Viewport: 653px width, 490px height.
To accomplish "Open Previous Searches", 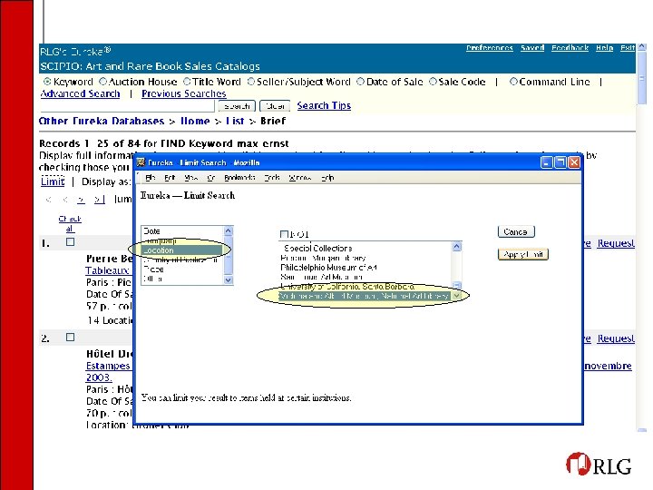I will (183, 93).
